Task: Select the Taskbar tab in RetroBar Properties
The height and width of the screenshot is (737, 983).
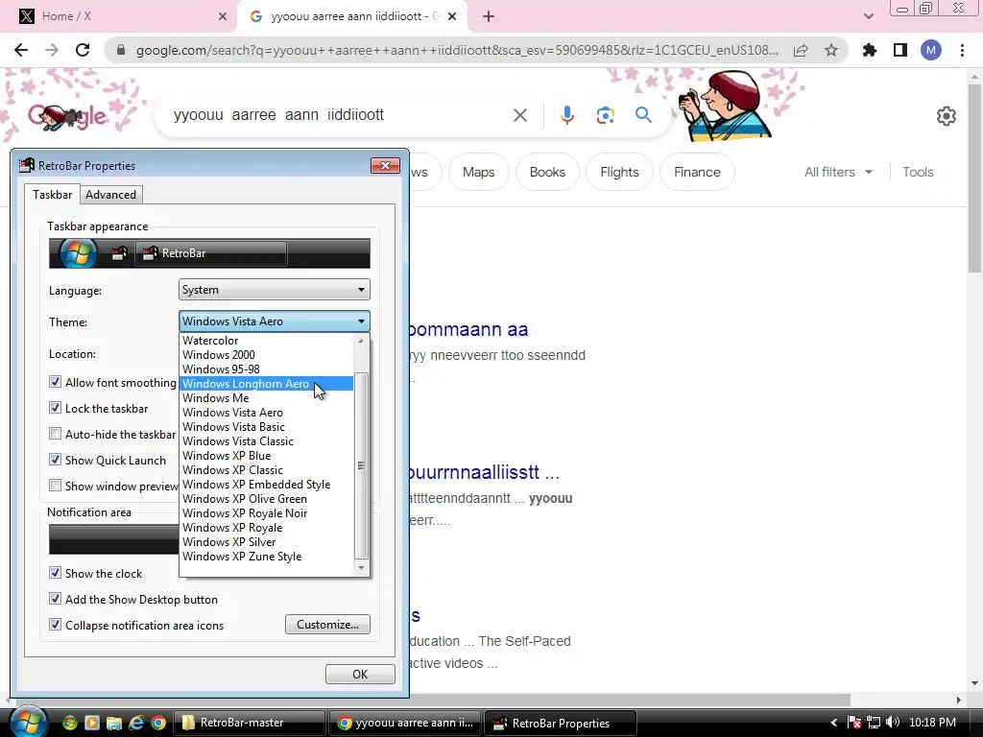Action: [x=53, y=194]
